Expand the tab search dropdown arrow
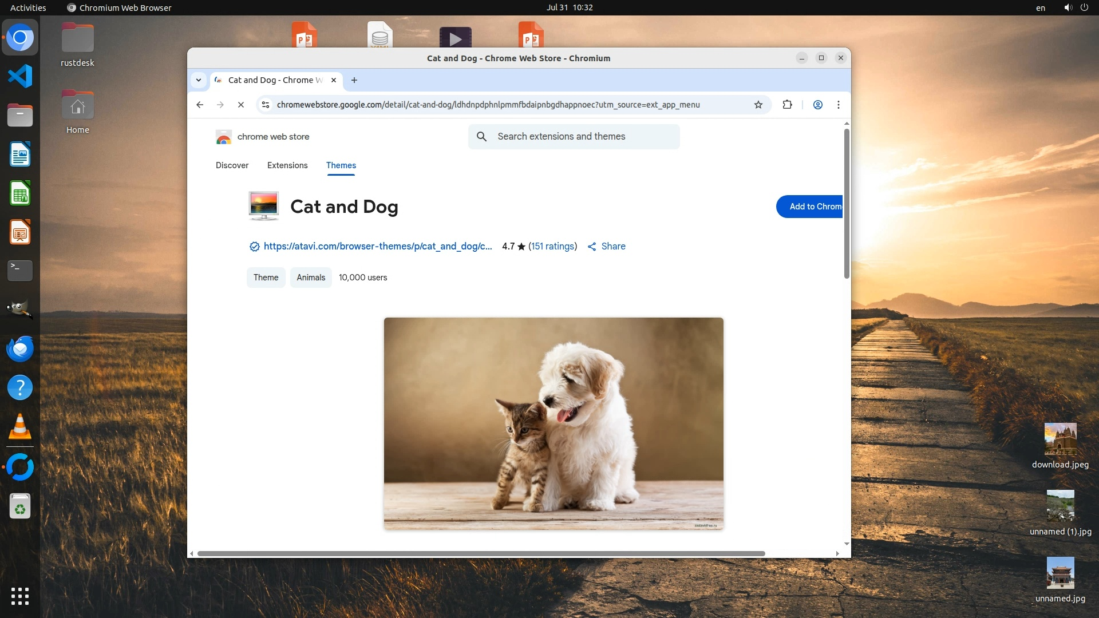 [x=199, y=80]
